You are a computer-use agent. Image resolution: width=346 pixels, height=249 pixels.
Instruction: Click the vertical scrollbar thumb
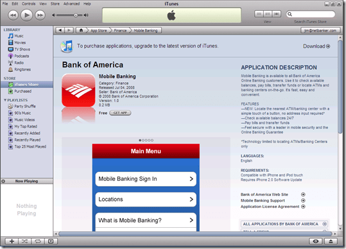[340, 86]
